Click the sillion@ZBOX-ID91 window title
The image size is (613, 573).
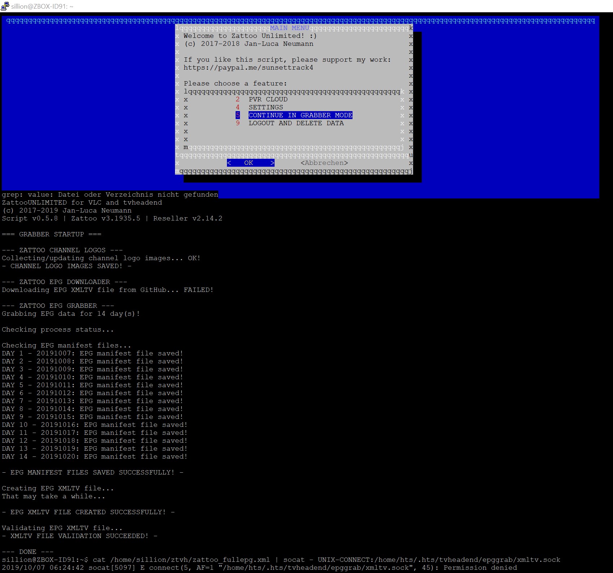point(42,6)
